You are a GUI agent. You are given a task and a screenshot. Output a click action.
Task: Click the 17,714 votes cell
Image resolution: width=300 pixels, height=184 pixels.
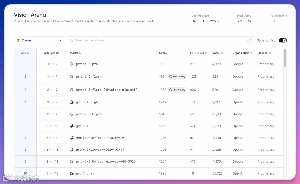[217, 138]
